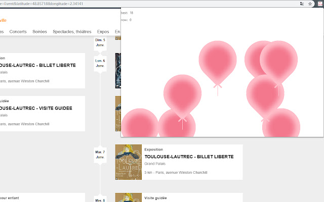Image resolution: width=324 pixels, height=202 pixels.
Task: Open the bottom 'Visite guidée' event card
Action: pos(179,197)
